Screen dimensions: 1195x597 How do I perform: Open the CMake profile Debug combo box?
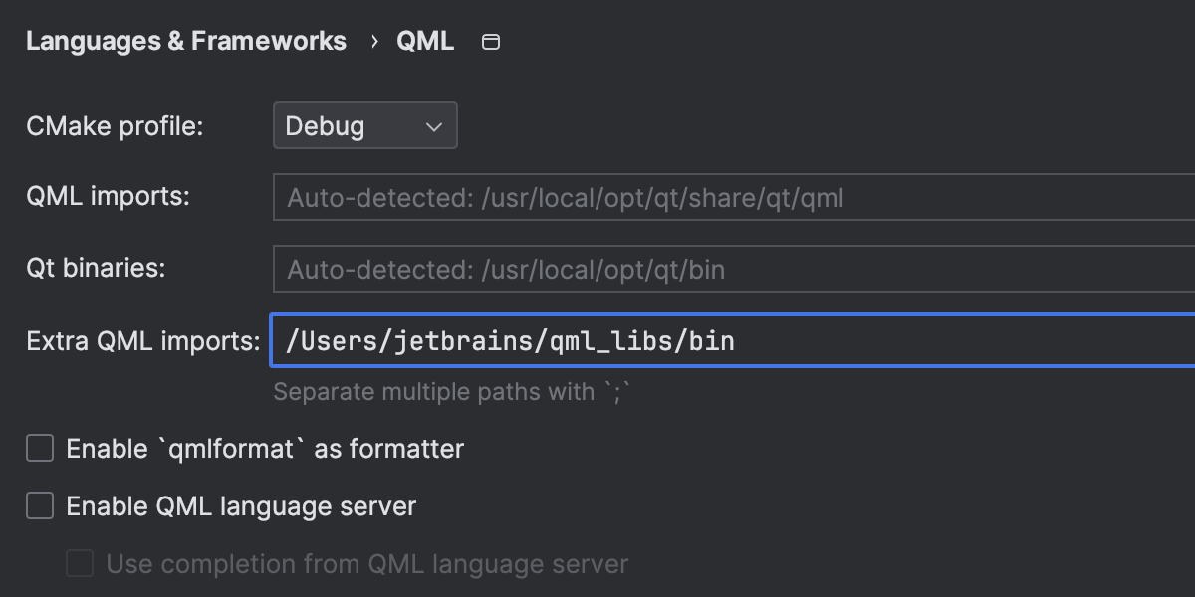point(364,126)
